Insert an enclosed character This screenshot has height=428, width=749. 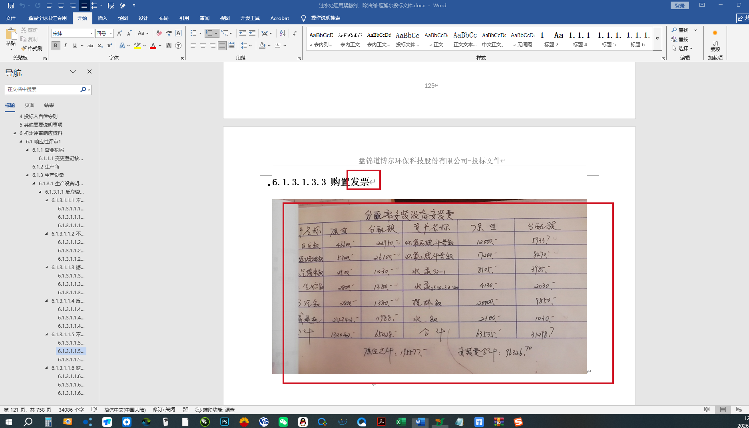coord(178,46)
